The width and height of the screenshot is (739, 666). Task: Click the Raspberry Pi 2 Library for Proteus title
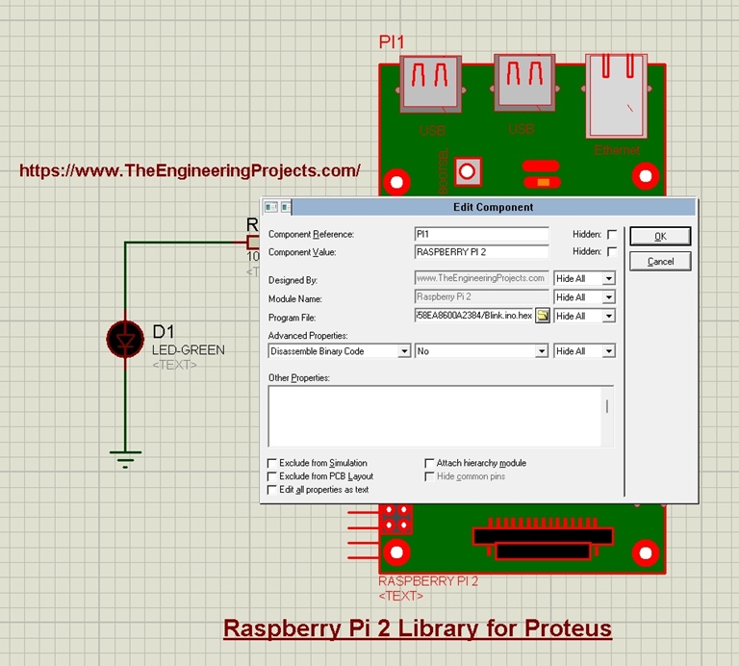(418, 628)
